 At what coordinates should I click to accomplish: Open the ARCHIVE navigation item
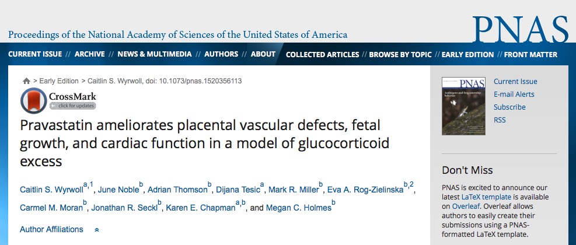click(90, 54)
